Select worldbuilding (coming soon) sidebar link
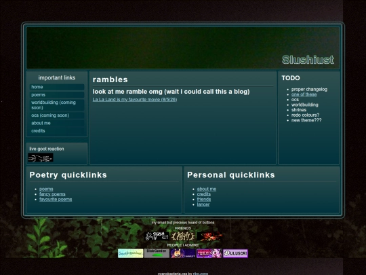Viewport: 366px width, 275px height. [x=57, y=105]
